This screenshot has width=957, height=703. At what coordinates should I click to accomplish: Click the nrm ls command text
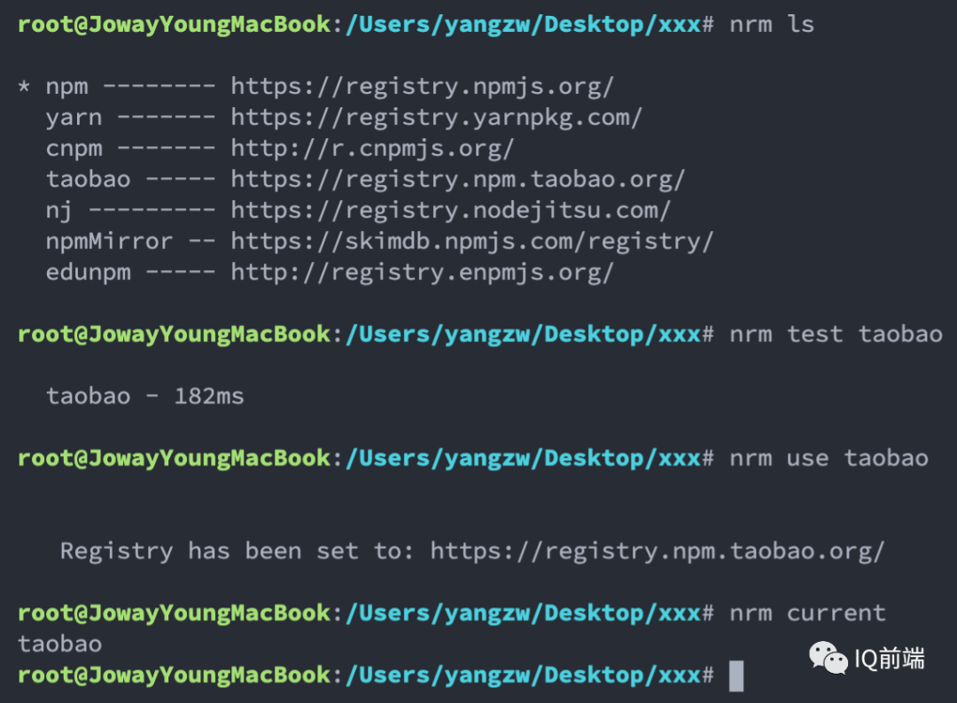(773, 24)
